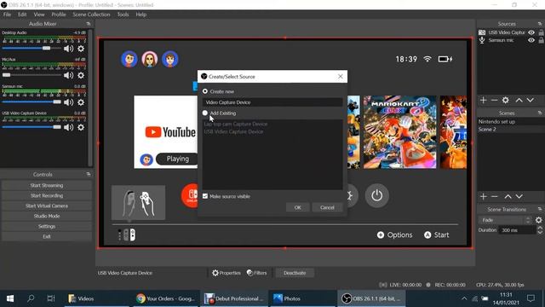Viewport: 545px width, 307px height.
Task: Click the Start Streaming button
Action: [47, 185]
